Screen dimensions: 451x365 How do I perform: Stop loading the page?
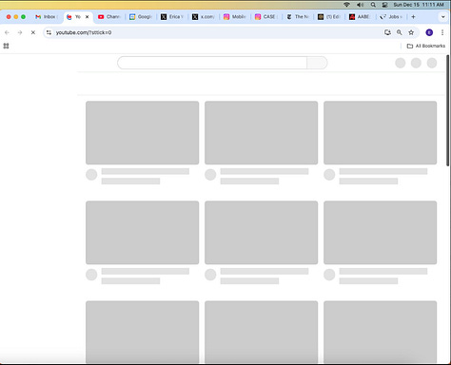(x=33, y=32)
